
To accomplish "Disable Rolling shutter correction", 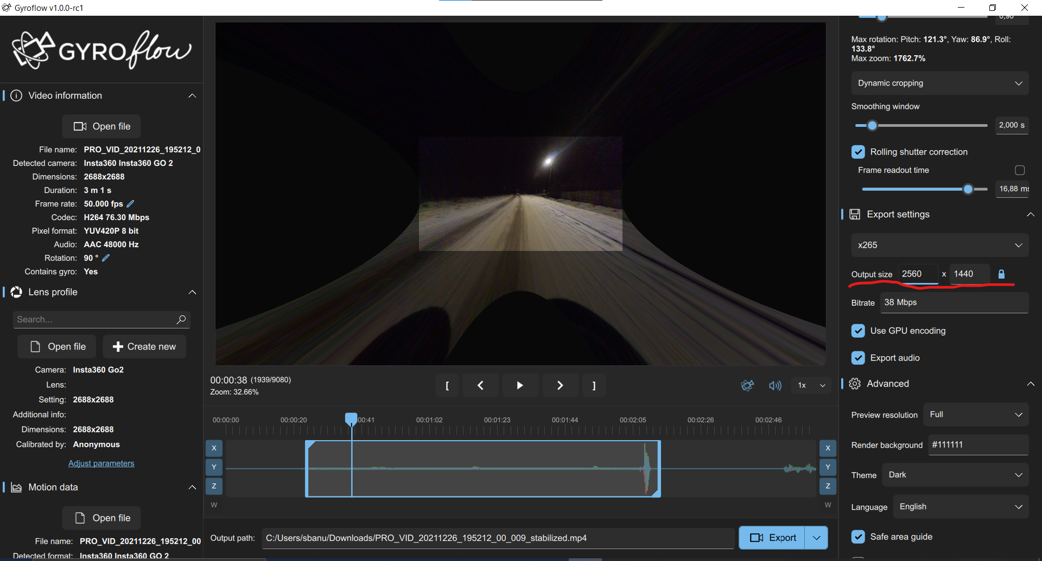I will click(858, 152).
